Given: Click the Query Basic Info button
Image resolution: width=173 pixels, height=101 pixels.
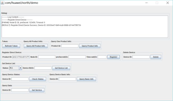Looking at the screenshot, I should pyautogui.click(x=86, y=79).
